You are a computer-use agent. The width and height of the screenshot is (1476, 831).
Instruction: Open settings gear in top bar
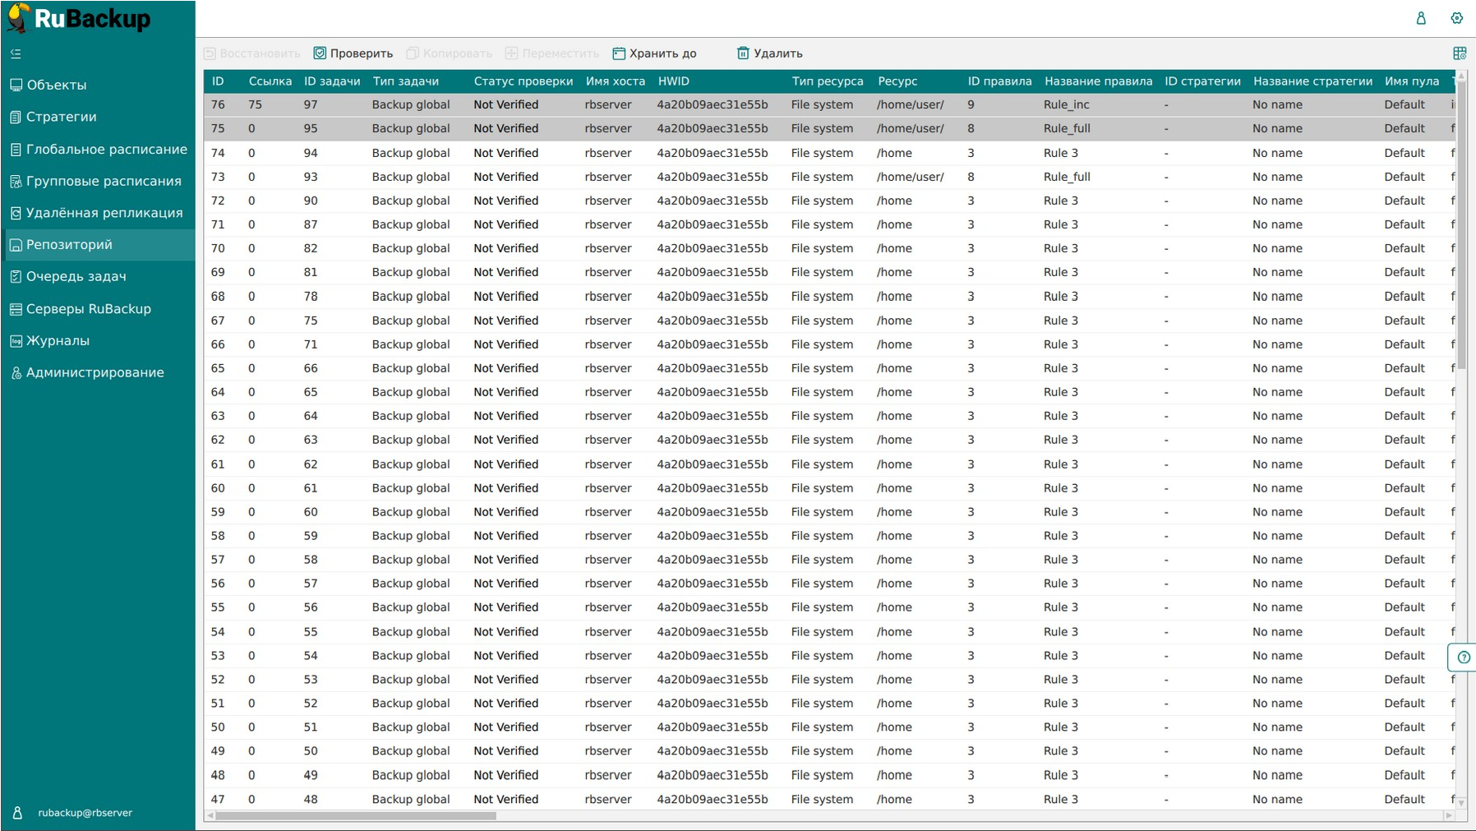pyautogui.click(x=1457, y=18)
